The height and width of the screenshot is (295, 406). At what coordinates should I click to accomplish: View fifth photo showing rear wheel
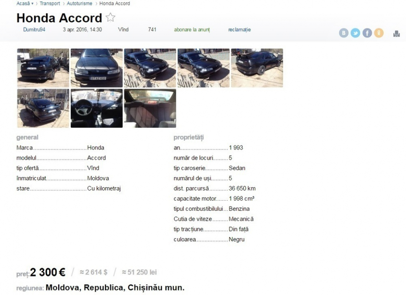point(257,68)
